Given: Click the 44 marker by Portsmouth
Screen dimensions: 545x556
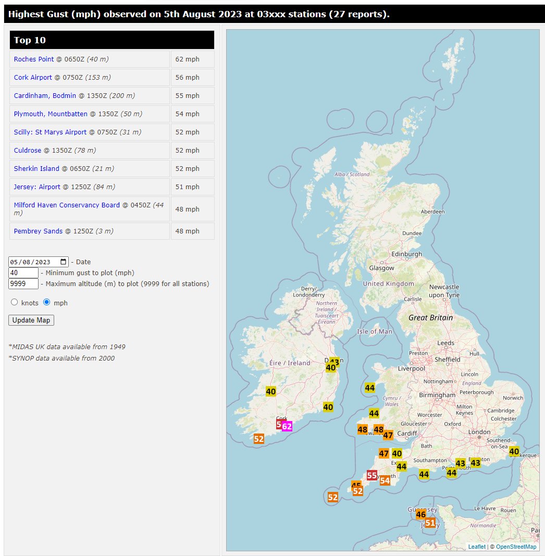Looking at the screenshot, I should click(x=451, y=472).
